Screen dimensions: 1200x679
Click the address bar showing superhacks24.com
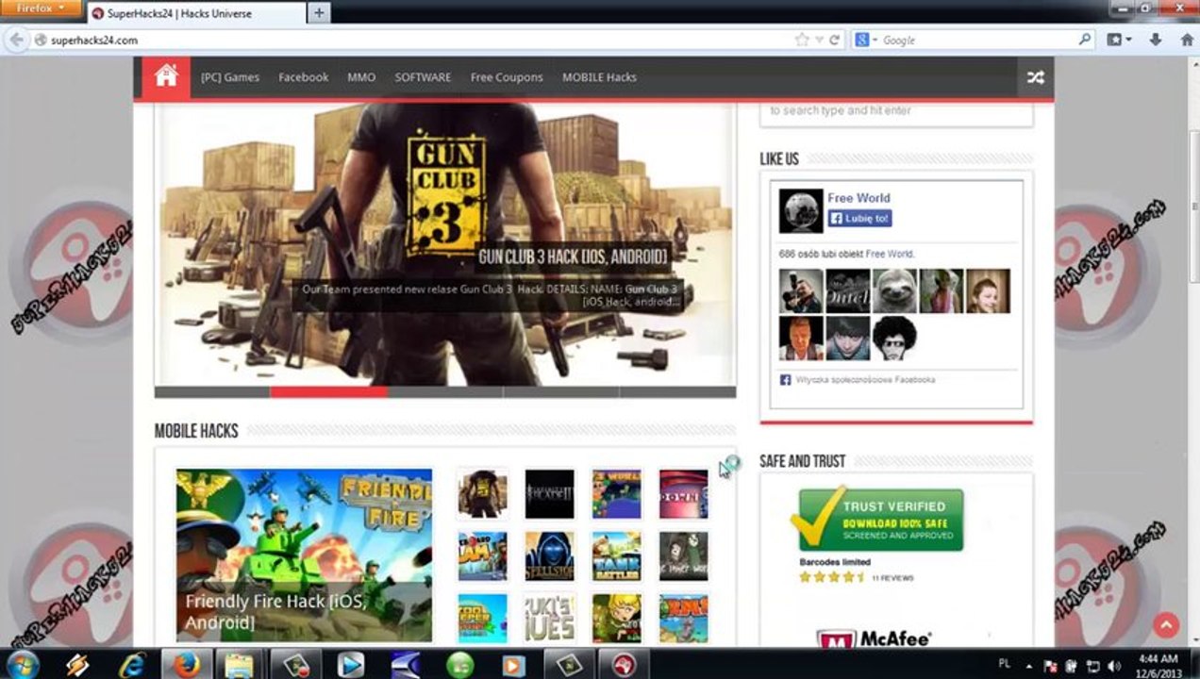(415, 40)
